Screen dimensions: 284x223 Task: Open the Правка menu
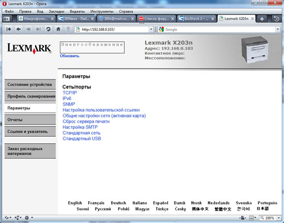pos(25,11)
